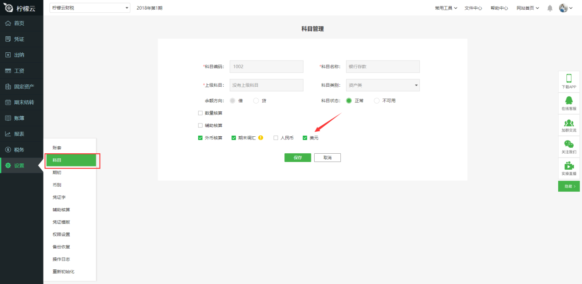582x284 pixels.
Task: Expand the 常用工具 menu
Action: coord(446,8)
